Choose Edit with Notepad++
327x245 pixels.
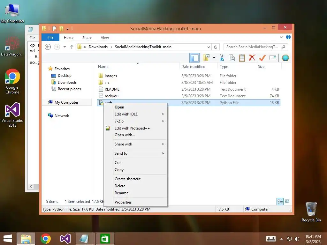(x=135, y=128)
